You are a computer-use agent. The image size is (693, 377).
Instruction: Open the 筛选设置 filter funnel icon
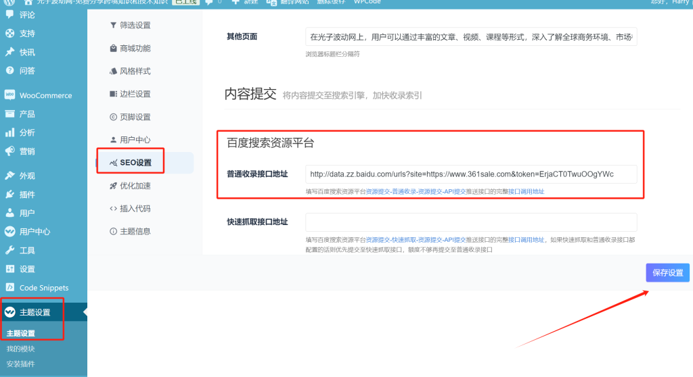point(113,25)
